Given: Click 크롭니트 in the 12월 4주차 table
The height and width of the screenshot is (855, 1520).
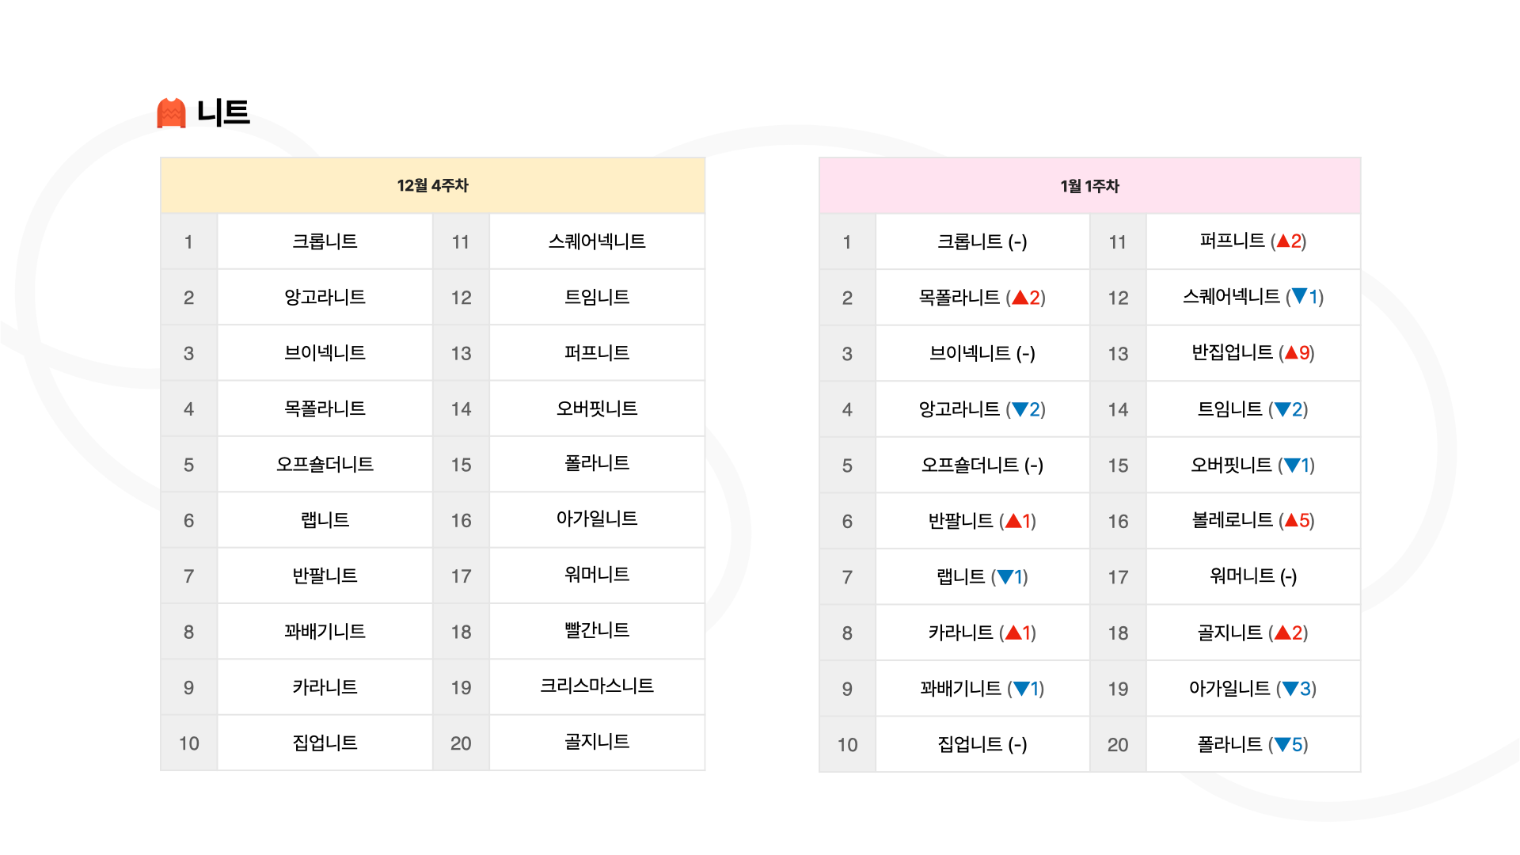Looking at the screenshot, I should [325, 241].
